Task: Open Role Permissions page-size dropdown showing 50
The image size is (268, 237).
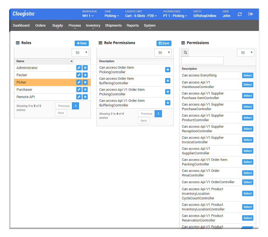Action: pyautogui.click(x=163, y=52)
